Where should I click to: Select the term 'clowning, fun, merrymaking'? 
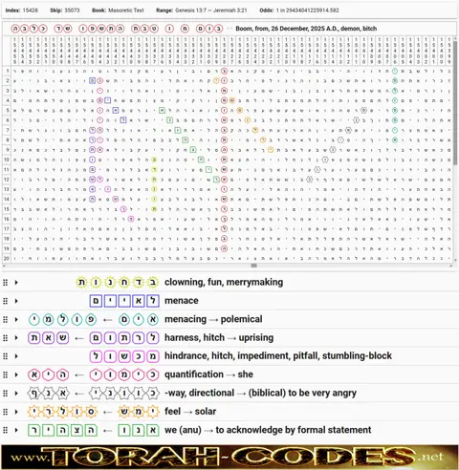tap(224, 282)
